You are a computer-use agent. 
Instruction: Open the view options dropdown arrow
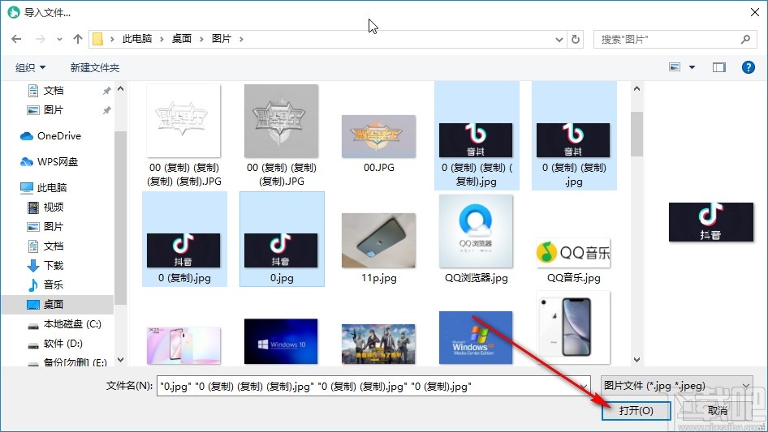click(x=692, y=67)
